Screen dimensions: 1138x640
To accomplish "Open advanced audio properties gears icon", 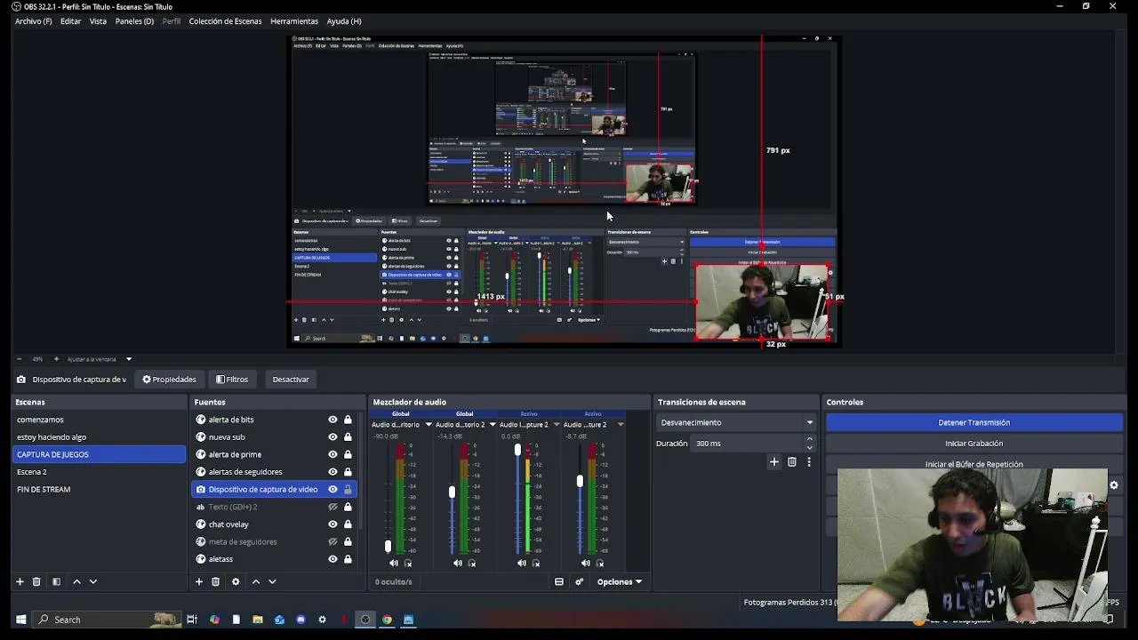I will (x=579, y=581).
